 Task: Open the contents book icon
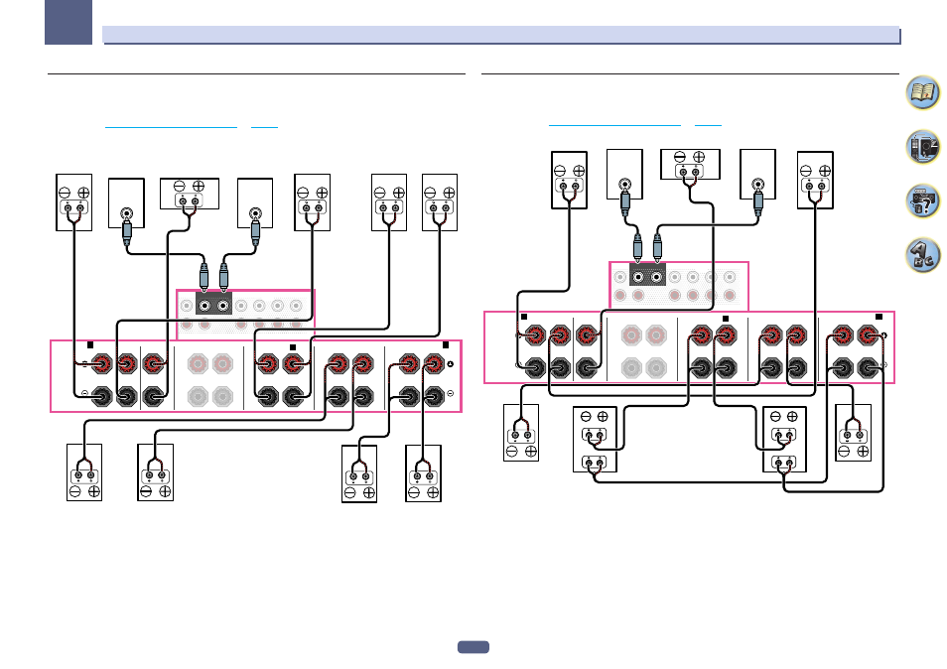[922, 92]
